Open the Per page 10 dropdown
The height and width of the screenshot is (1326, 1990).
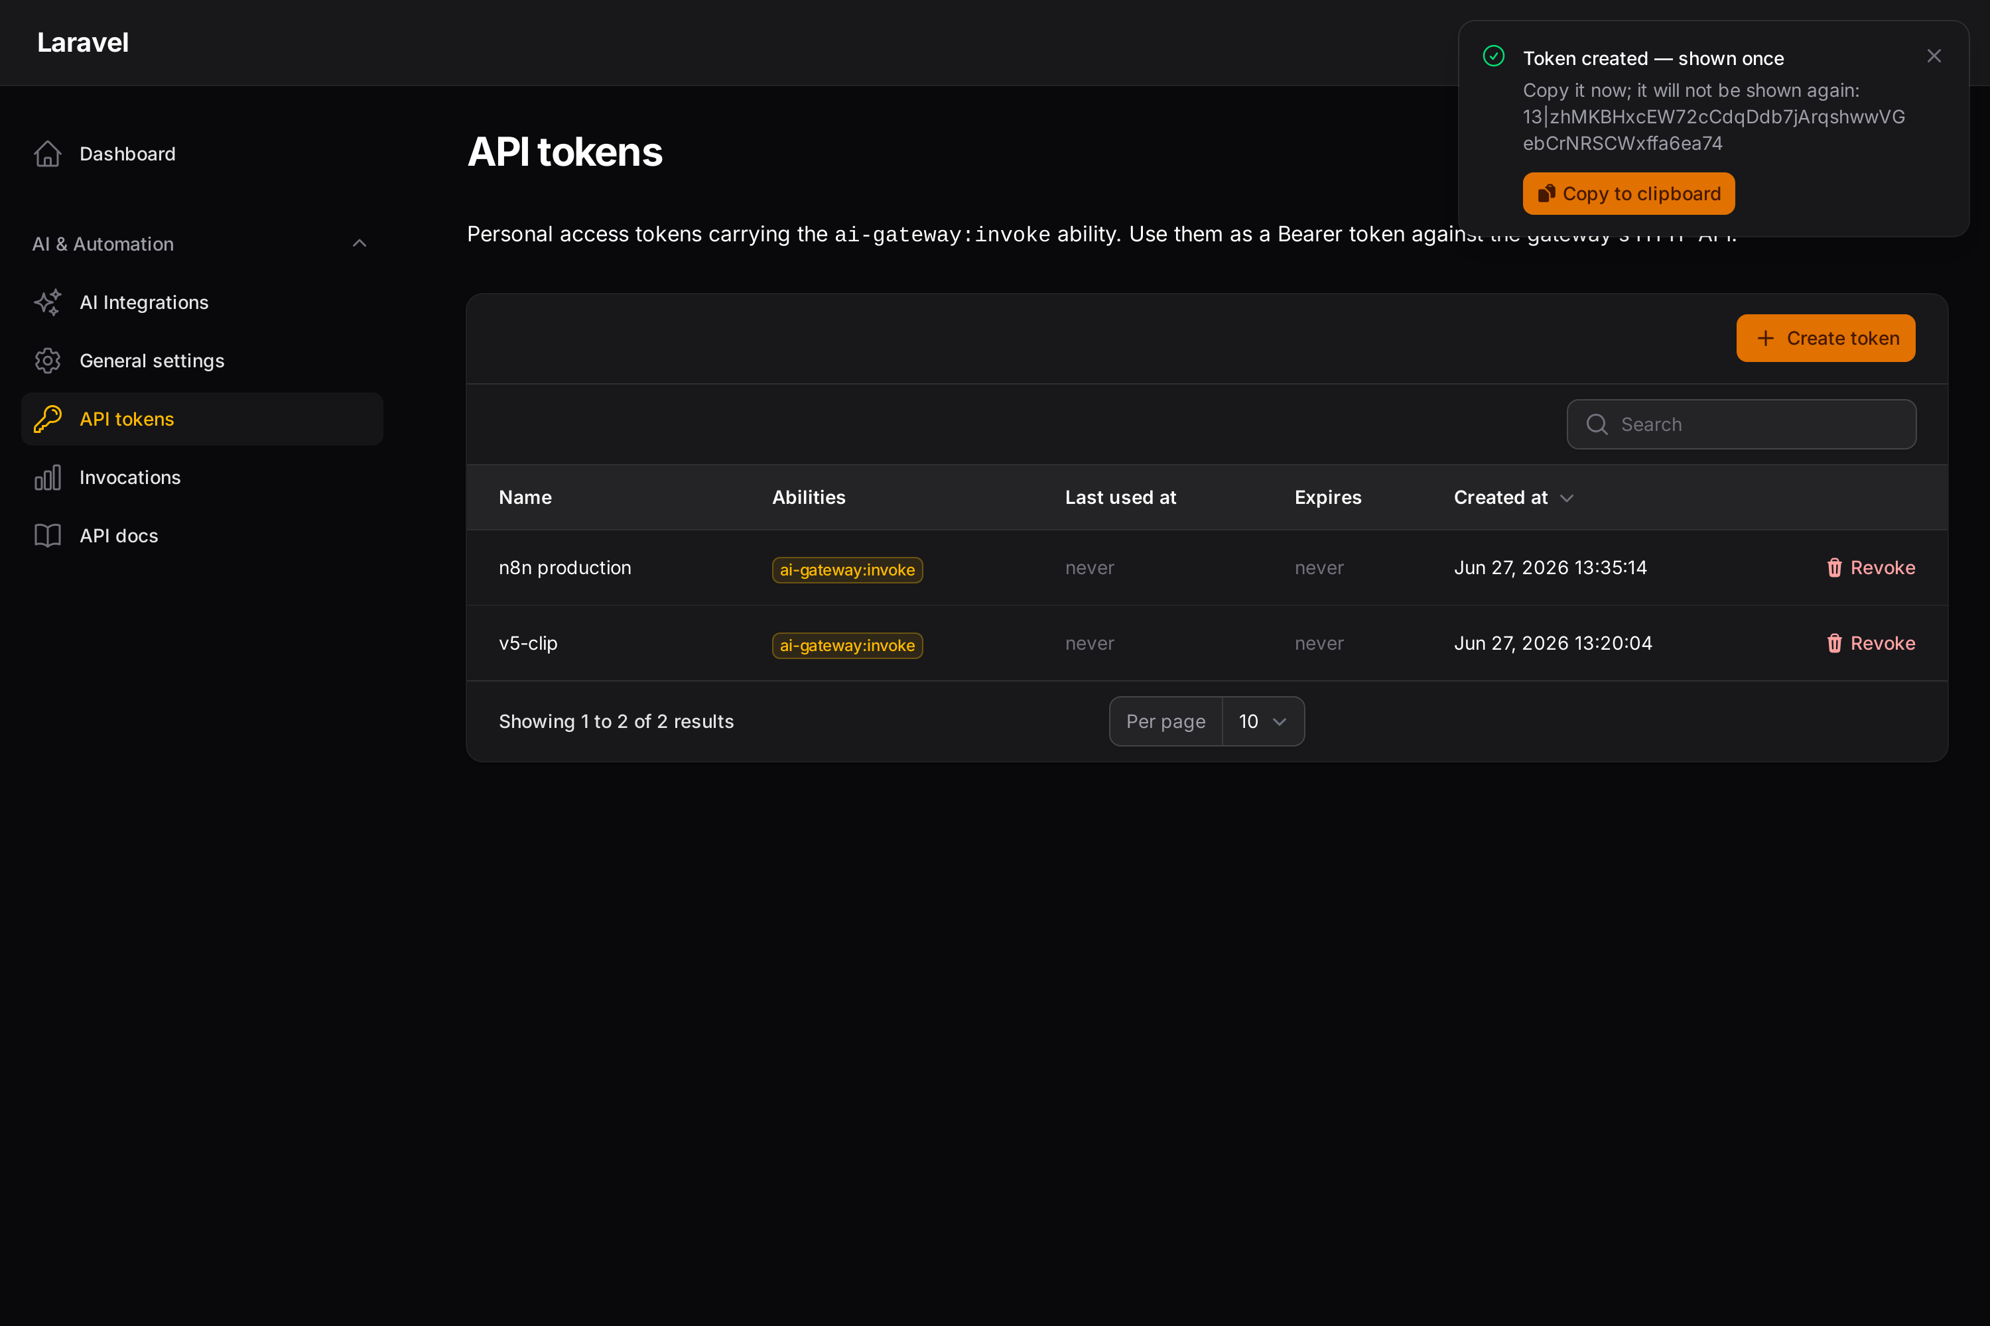coord(1263,721)
